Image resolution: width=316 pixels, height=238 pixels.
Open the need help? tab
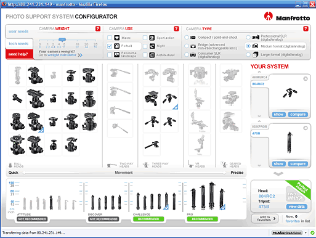(x=19, y=54)
